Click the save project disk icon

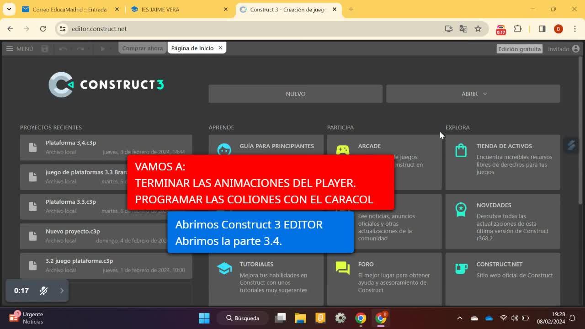tap(44, 48)
